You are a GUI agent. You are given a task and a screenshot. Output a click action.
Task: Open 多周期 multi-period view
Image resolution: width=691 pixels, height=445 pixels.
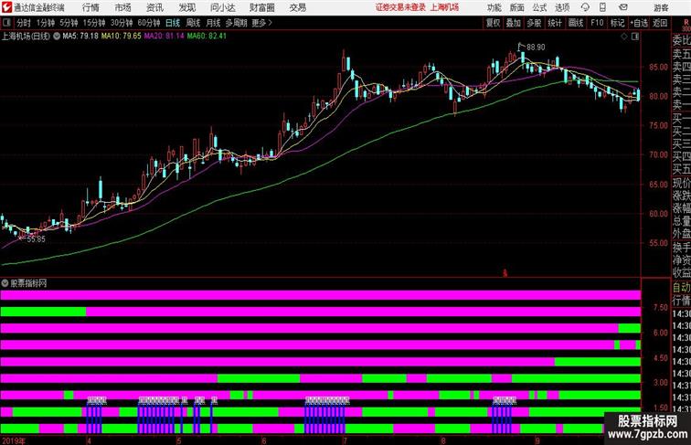[x=236, y=23]
